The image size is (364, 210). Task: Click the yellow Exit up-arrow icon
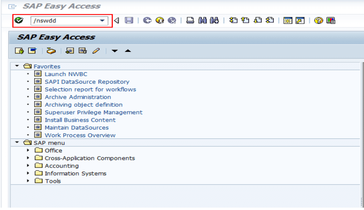(159, 20)
